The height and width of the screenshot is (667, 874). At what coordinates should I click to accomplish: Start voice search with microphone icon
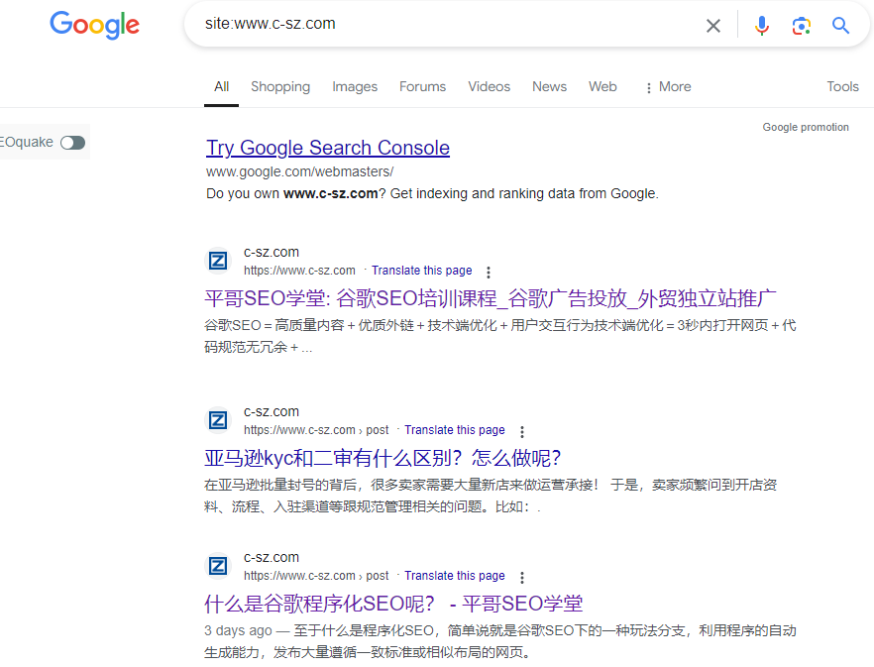(761, 26)
